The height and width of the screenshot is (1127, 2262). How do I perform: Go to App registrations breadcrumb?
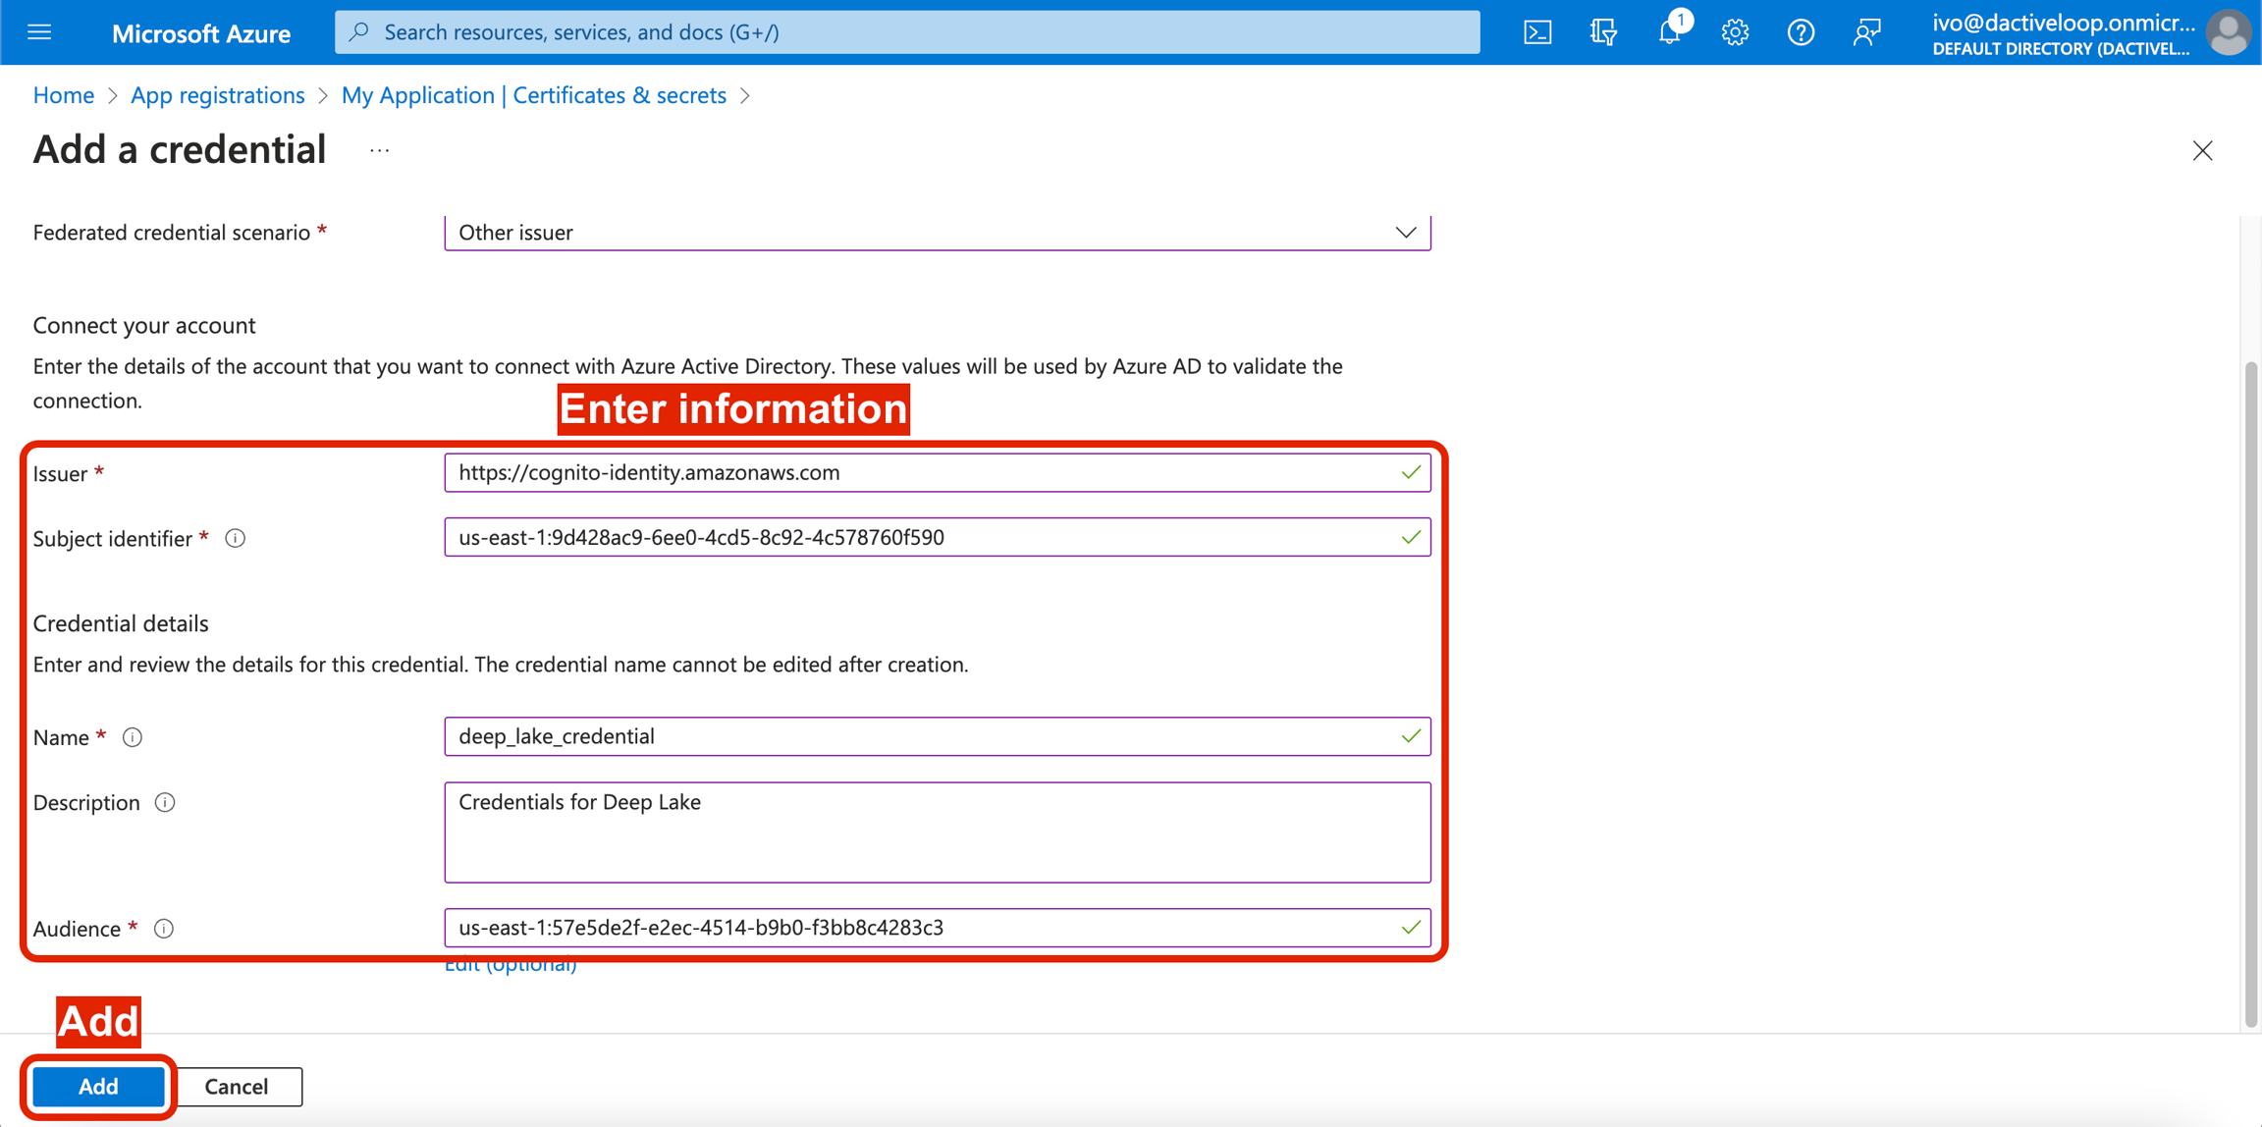point(217,95)
